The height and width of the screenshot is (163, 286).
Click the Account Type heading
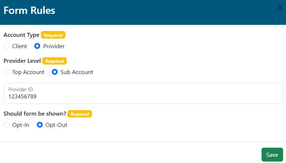click(x=21, y=35)
